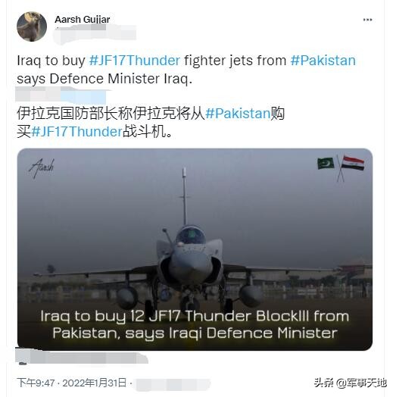The image size is (396, 397).
Task: Open #Pakistan hashtag in English tweet text
Action: point(323,61)
